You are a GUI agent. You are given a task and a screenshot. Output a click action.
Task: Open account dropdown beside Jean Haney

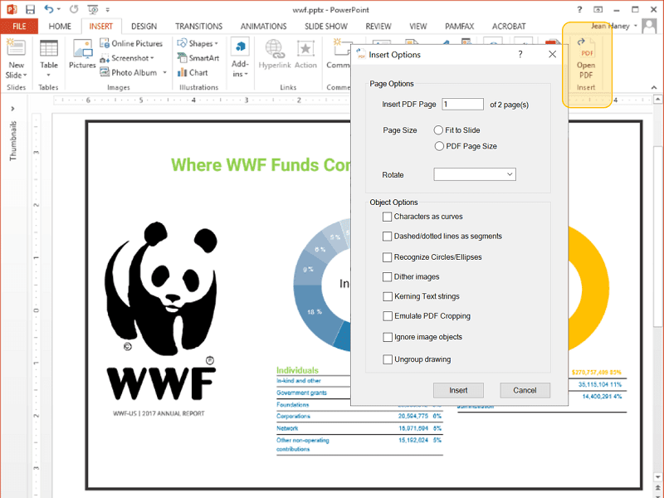(x=636, y=26)
